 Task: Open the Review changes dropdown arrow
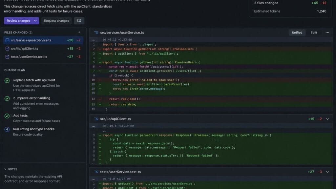(35, 21)
